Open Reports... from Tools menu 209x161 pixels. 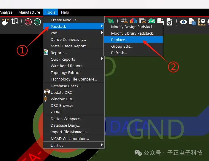[74, 53]
